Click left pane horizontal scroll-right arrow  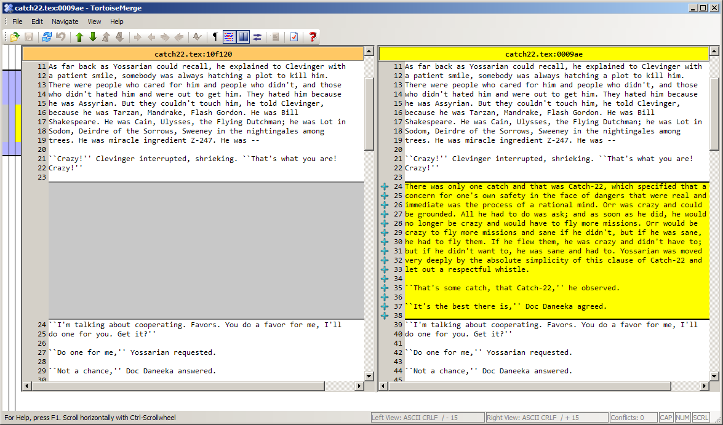(359, 386)
